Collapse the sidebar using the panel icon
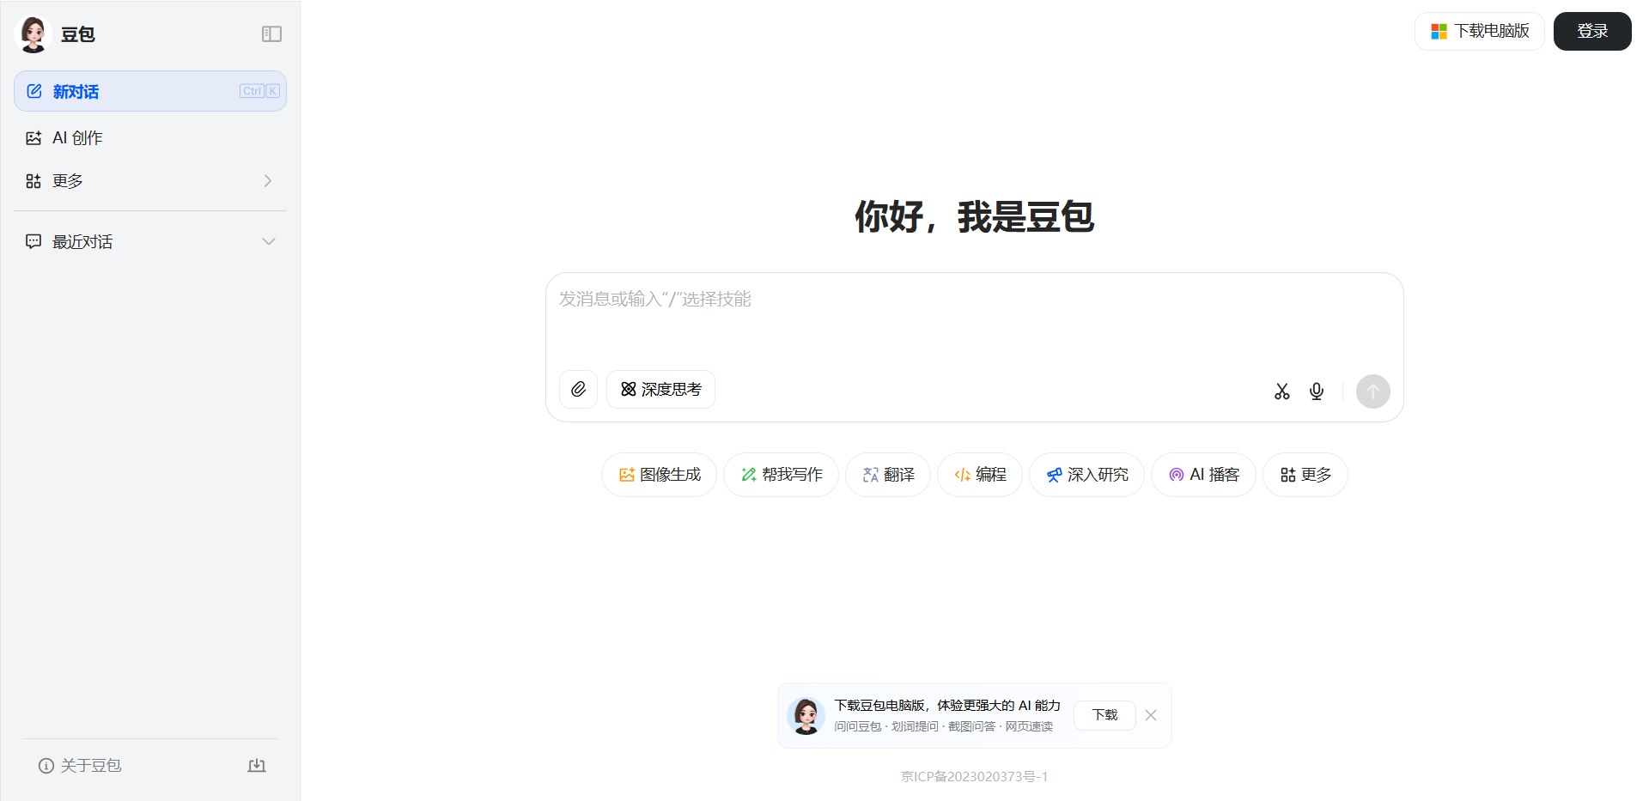The width and height of the screenshot is (1649, 801). [x=271, y=33]
